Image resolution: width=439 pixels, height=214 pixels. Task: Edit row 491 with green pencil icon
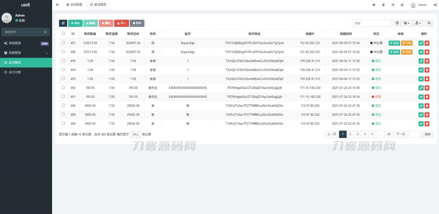(x=421, y=97)
